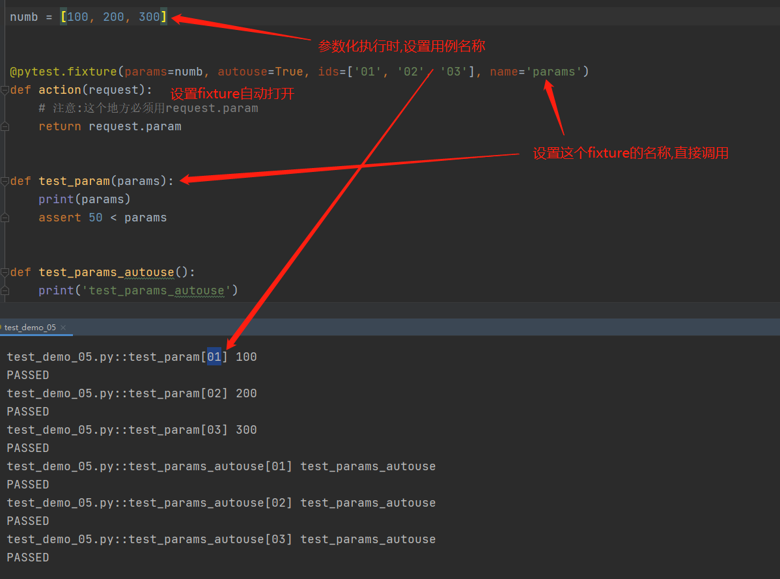Open the test_demo_05 run tab
Viewport: 780px width, 579px height.
pos(30,328)
